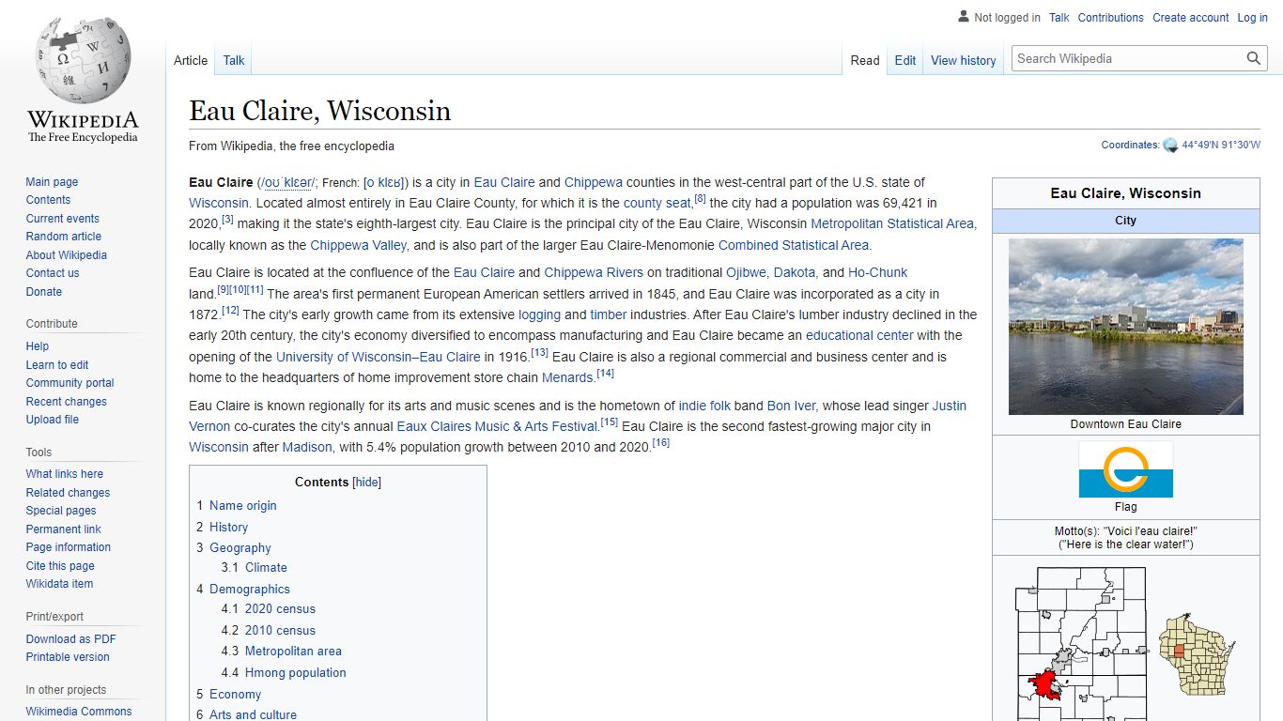Switch to the Talk tab

pyautogui.click(x=234, y=60)
